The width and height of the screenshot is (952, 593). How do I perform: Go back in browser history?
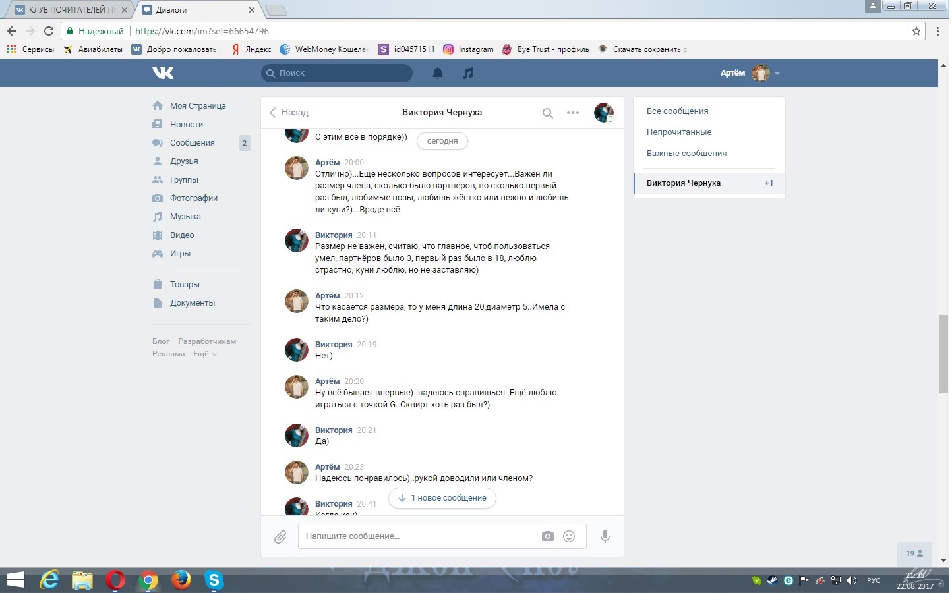click(x=12, y=31)
